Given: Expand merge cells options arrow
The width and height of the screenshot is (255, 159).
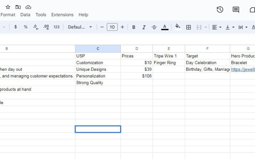Looking at the screenshot, I should click(x=206, y=27).
